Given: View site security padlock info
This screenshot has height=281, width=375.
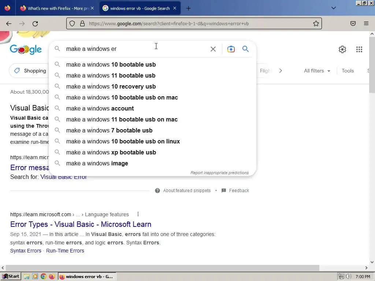Looking at the screenshot, I should (82, 23).
